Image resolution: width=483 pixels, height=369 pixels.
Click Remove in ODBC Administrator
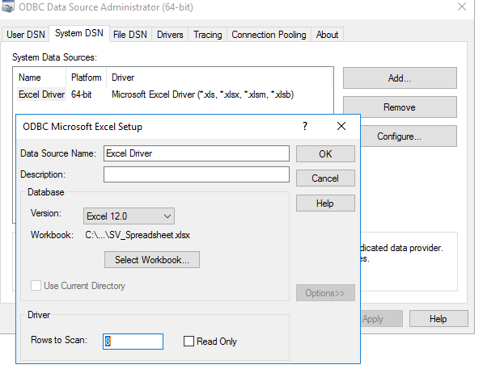[400, 107]
